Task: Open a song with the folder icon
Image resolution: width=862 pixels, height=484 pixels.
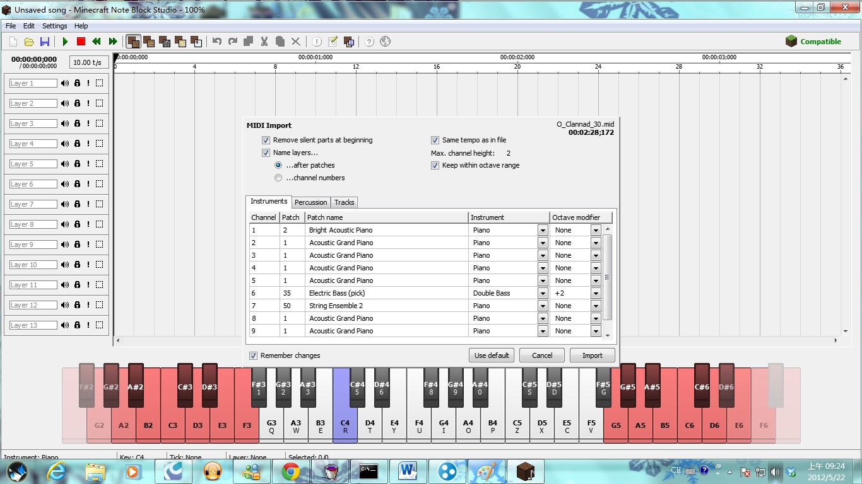Action: (29, 42)
